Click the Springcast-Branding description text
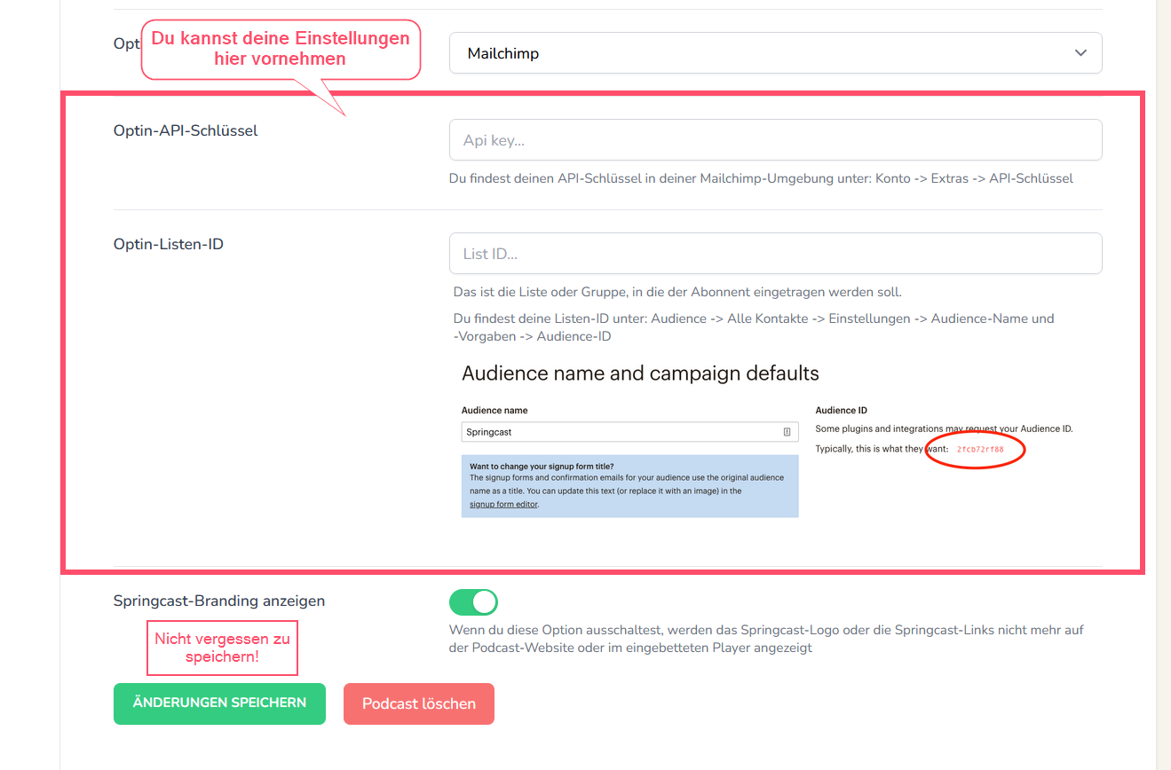The width and height of the screenshot is (1171, 770). [x=766, y=639]
